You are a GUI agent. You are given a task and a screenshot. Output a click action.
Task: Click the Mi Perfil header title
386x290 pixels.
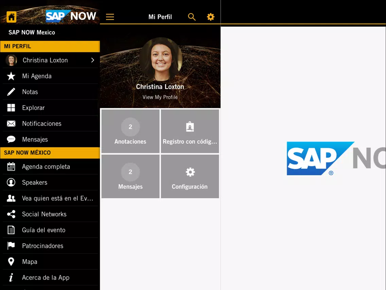(160, 17)
